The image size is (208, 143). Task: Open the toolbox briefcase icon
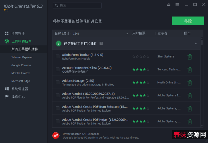[x=168, y=5]
